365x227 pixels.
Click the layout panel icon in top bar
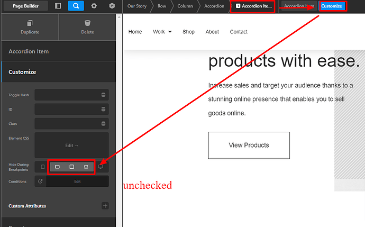58,6
